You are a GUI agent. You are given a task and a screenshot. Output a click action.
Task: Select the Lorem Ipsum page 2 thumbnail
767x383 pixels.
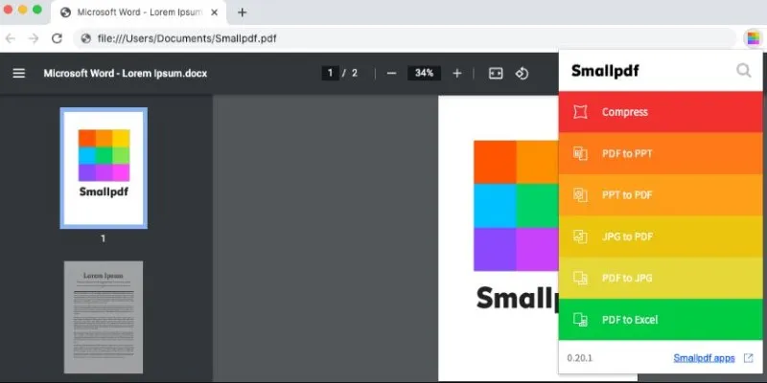104,317
